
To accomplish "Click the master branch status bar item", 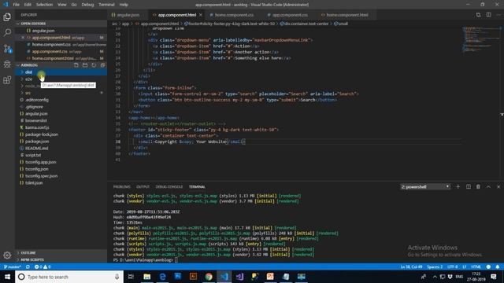I will point(13,267).
